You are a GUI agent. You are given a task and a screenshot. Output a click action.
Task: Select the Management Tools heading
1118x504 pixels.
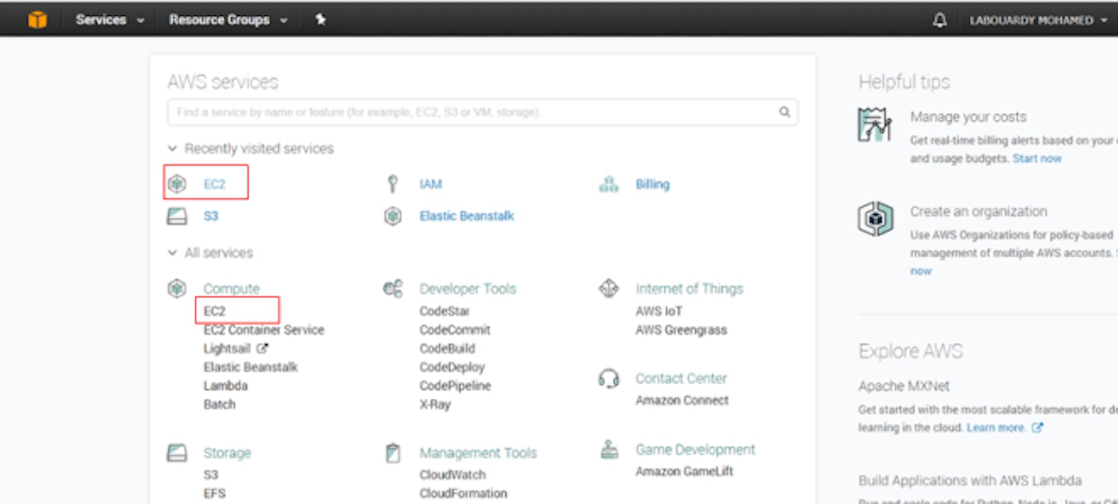pyautogui.click(x=478, y=453)
